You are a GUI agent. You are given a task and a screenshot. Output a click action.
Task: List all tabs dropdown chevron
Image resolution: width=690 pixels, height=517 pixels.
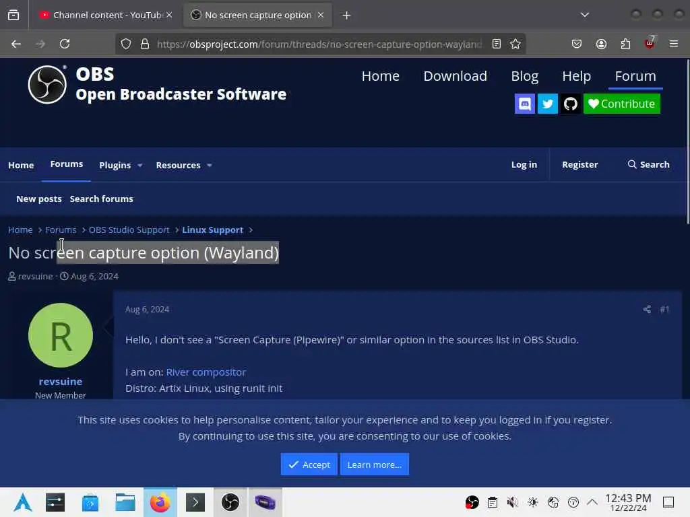click(x=584, y=15)
